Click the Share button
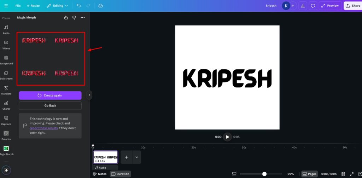 [353, 6]
